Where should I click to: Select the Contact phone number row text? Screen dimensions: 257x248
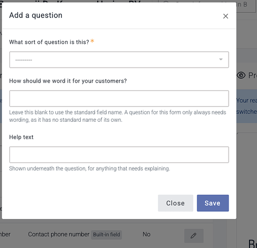[59, 235]
